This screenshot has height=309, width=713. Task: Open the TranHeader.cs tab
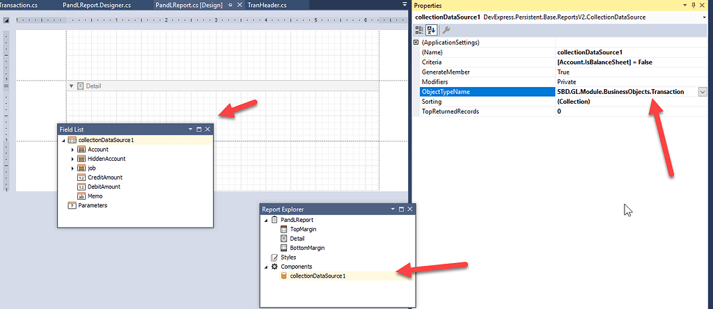pos(267,5)
